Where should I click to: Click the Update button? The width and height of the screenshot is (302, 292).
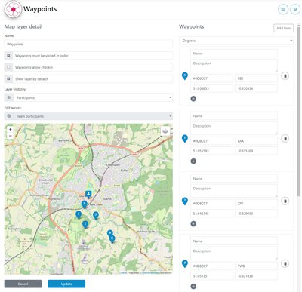click(x=66, y=284)
